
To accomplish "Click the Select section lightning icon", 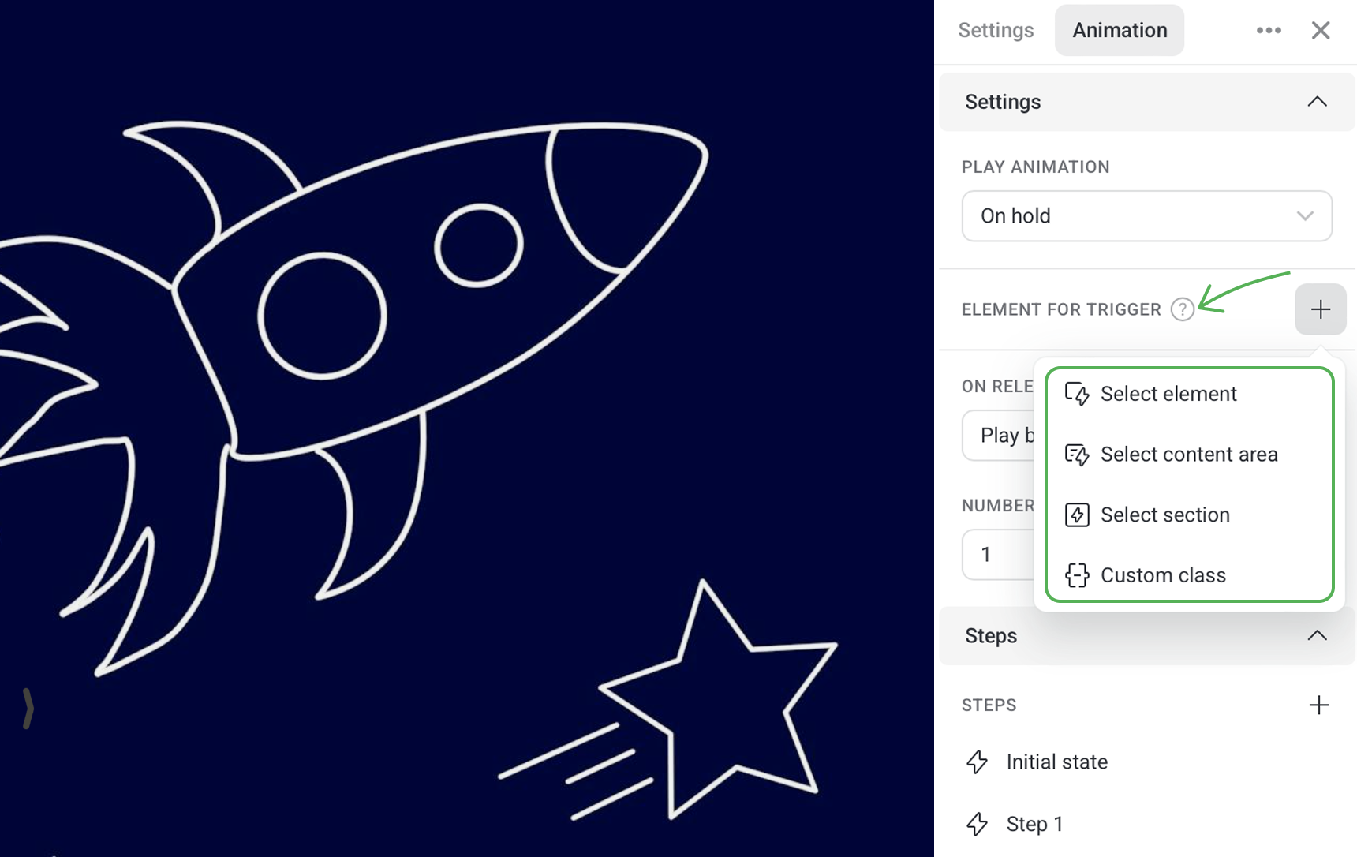I will tap(1077, 515).
